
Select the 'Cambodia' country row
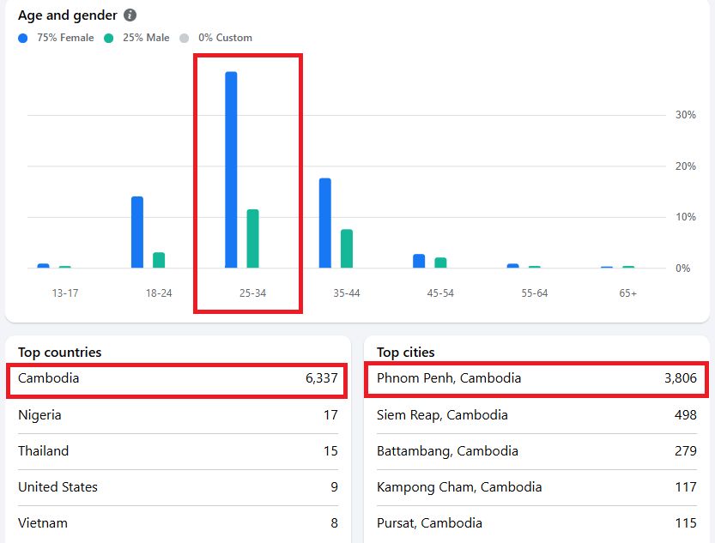[x=178, y=378]
